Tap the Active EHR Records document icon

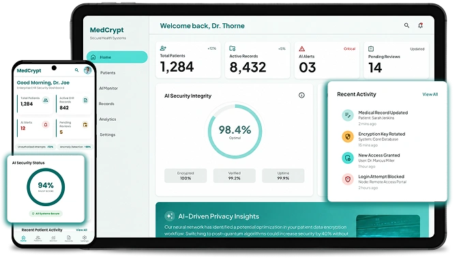(85, 100)
